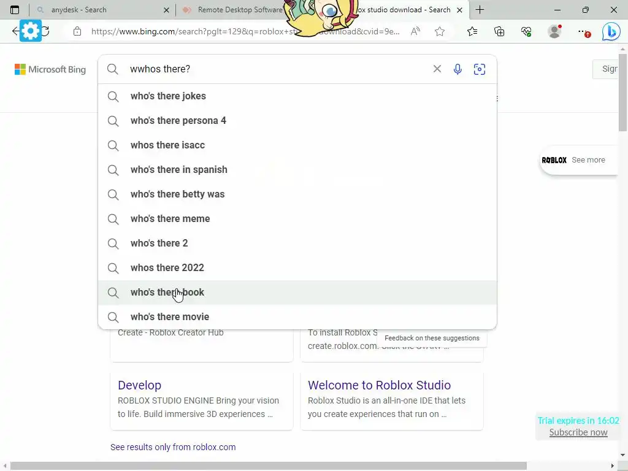Viewport: 628px width, 471px height.
Task: Open the blue gear settings overlay icon
Action: (31, 31)
